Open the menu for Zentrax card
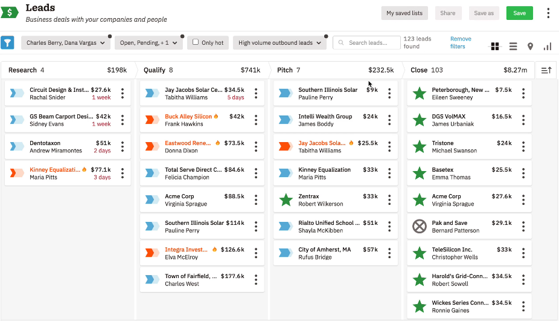The image size is (559, 321). [389, 200]
